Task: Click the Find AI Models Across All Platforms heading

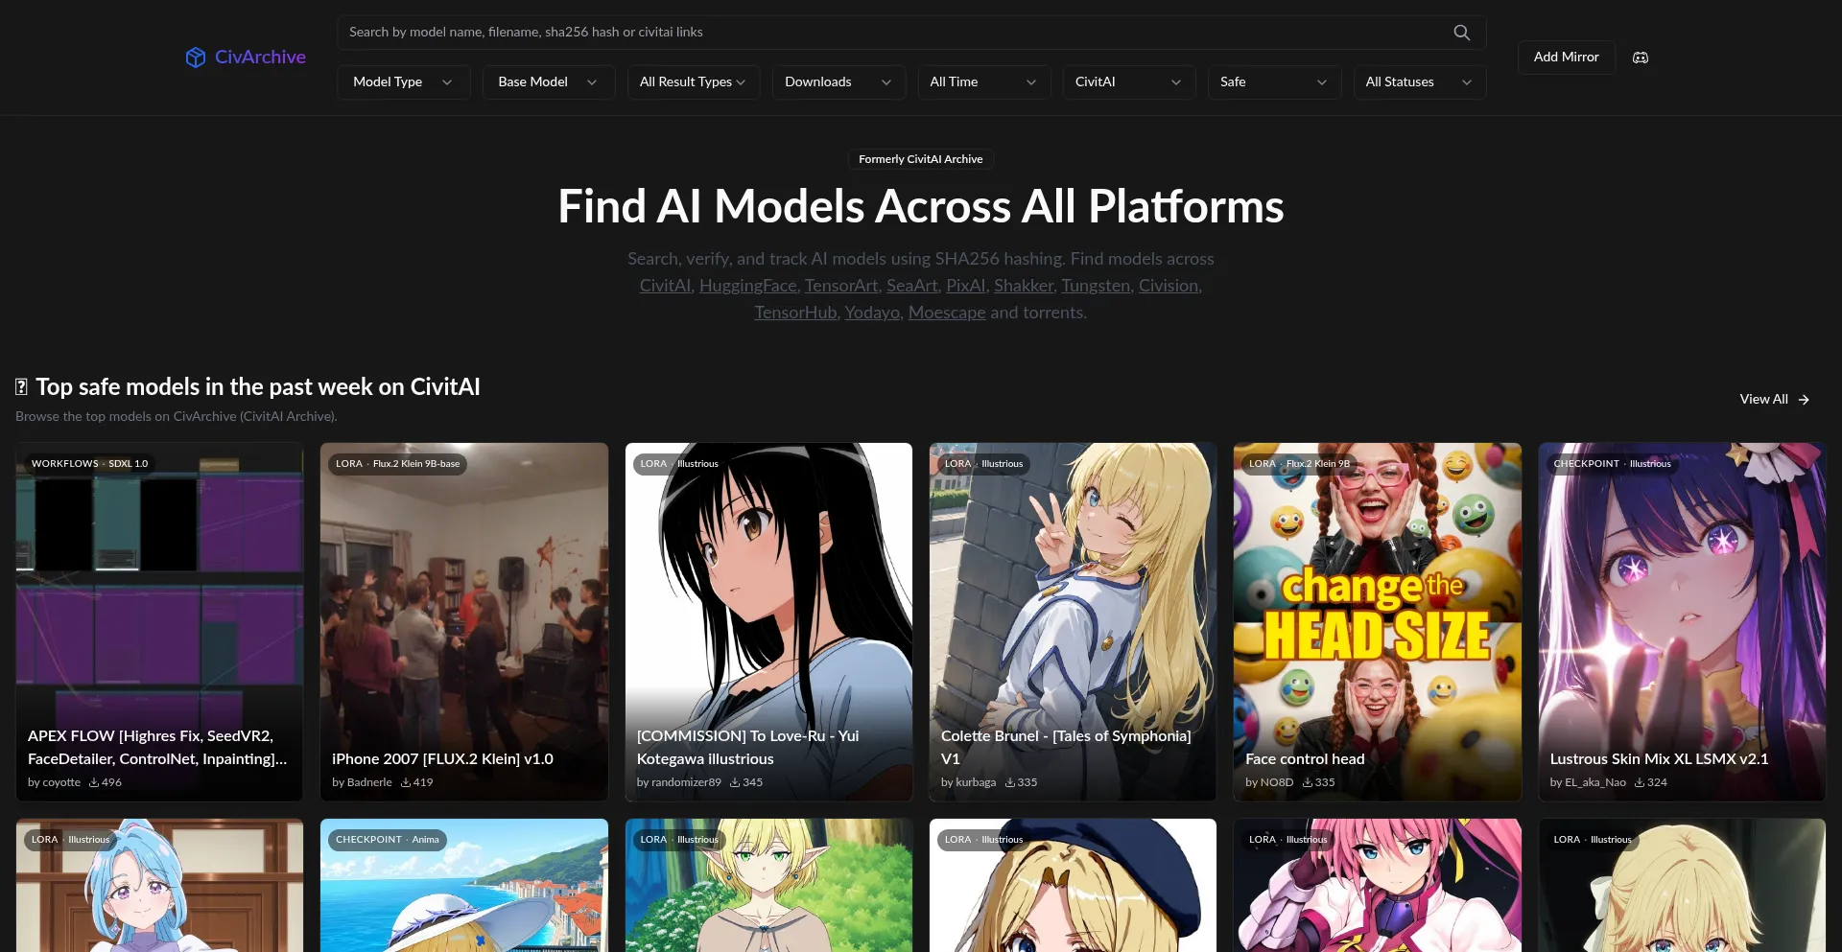Action: pyautogui.click(x=921, y=207)
